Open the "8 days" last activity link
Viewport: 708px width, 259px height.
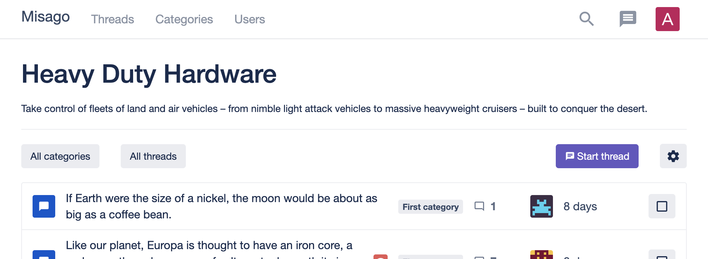(x=580, y=206)
